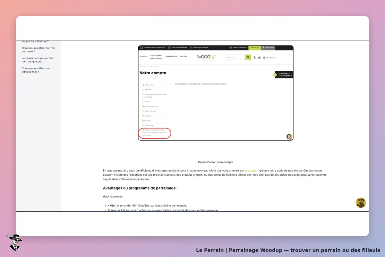Click 'Mes devis' clipboard icon in embedded header
This screenshot has width=385, height=257.
[x=264, y=58]
